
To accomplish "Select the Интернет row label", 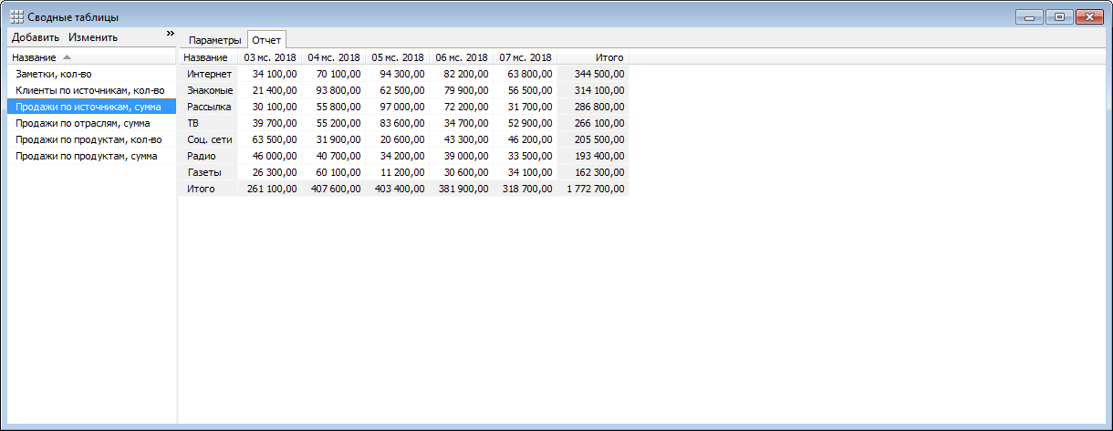I will [209, 74].
